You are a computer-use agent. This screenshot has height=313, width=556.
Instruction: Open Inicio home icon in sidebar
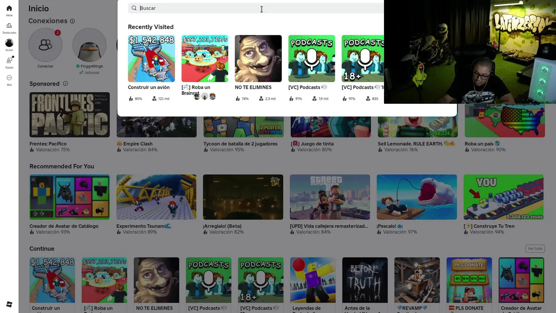(9, 8)
